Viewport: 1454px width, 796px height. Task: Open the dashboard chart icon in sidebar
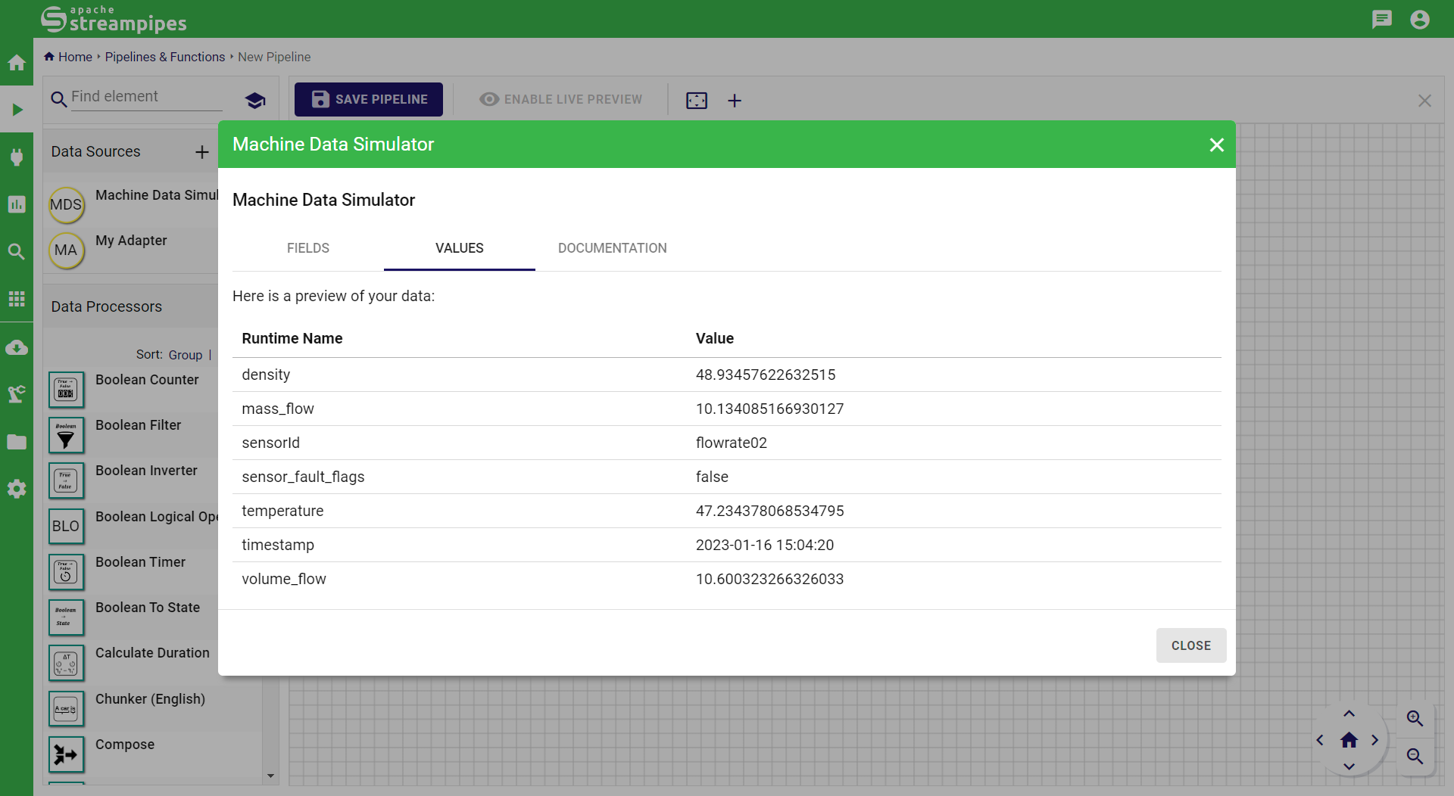tap(17, 204)
